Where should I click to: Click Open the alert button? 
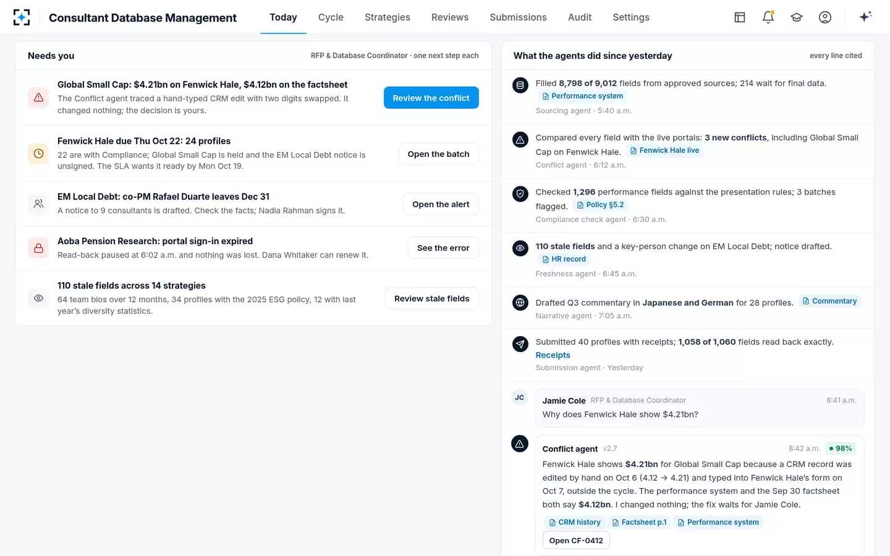click(x=441, y=204)
